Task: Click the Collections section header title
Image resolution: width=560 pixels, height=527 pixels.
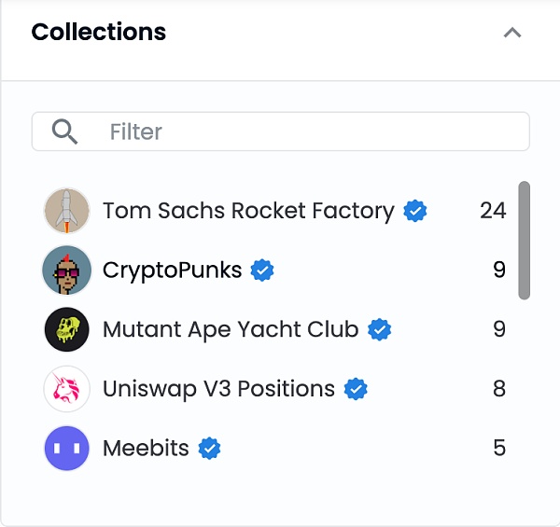Action: (99, 32)
